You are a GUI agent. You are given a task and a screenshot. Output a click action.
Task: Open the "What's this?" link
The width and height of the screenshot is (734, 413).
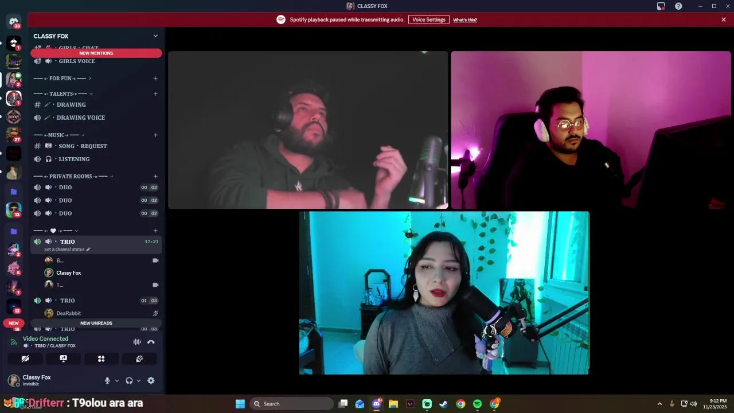coord(465,20)
